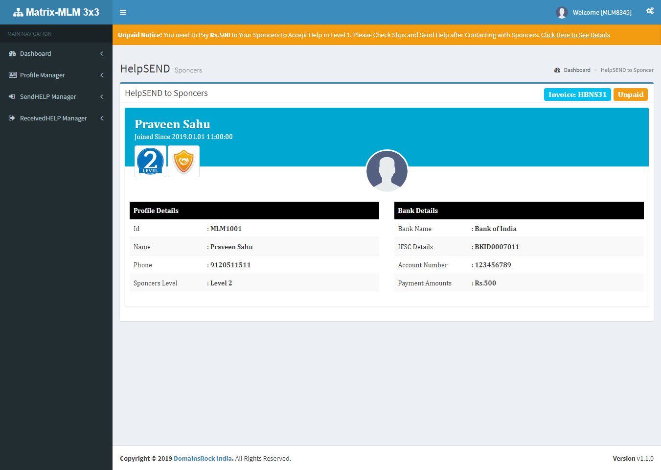Click the Payment Amounts value Rs.500

pos(485,283)
